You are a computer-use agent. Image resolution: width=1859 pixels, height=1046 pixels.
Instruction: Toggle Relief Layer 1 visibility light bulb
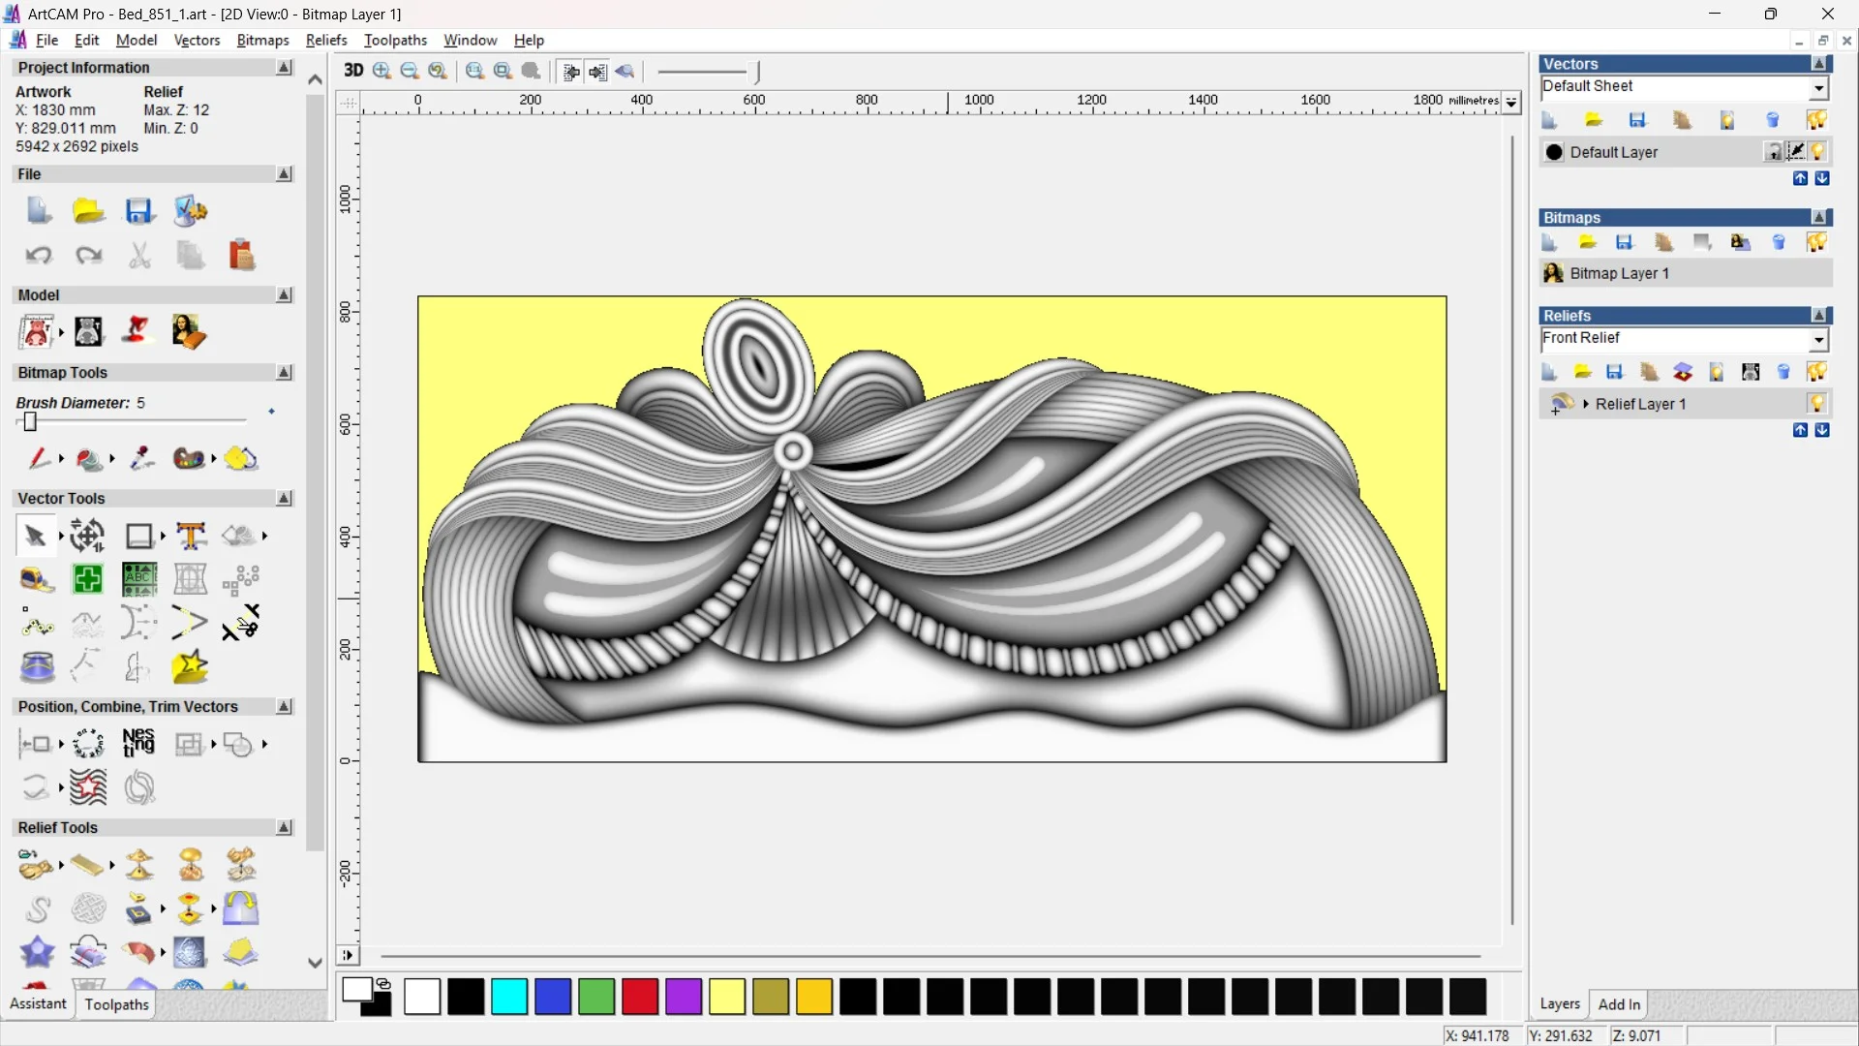[1816, 404]
